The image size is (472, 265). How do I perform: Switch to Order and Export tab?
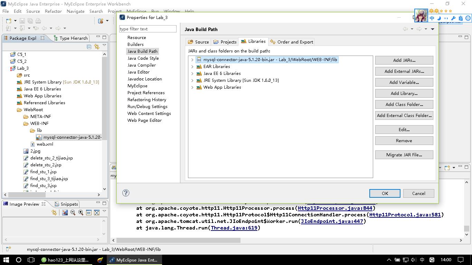click(291, 42)
